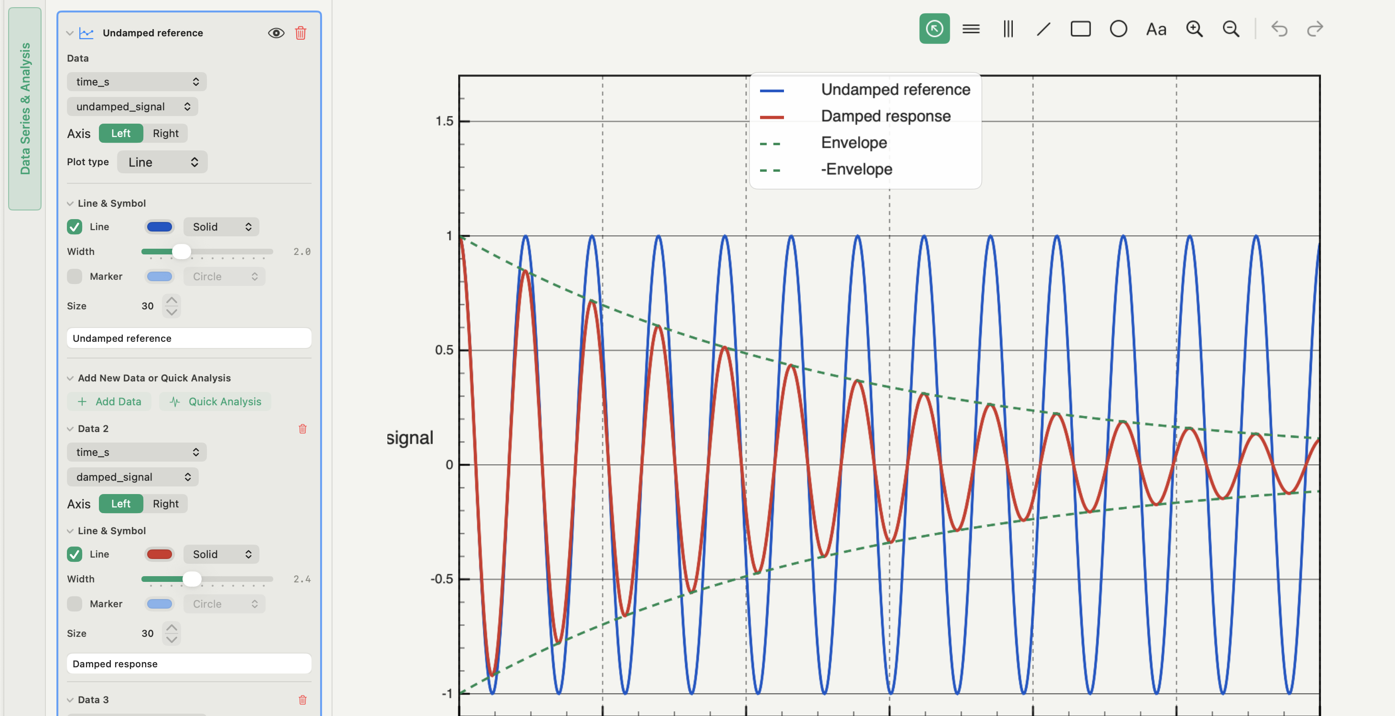Select the diagonal line drawing tool
Screen dimensions: 1395x716
pyautogui.click(x=1043, y=29)
